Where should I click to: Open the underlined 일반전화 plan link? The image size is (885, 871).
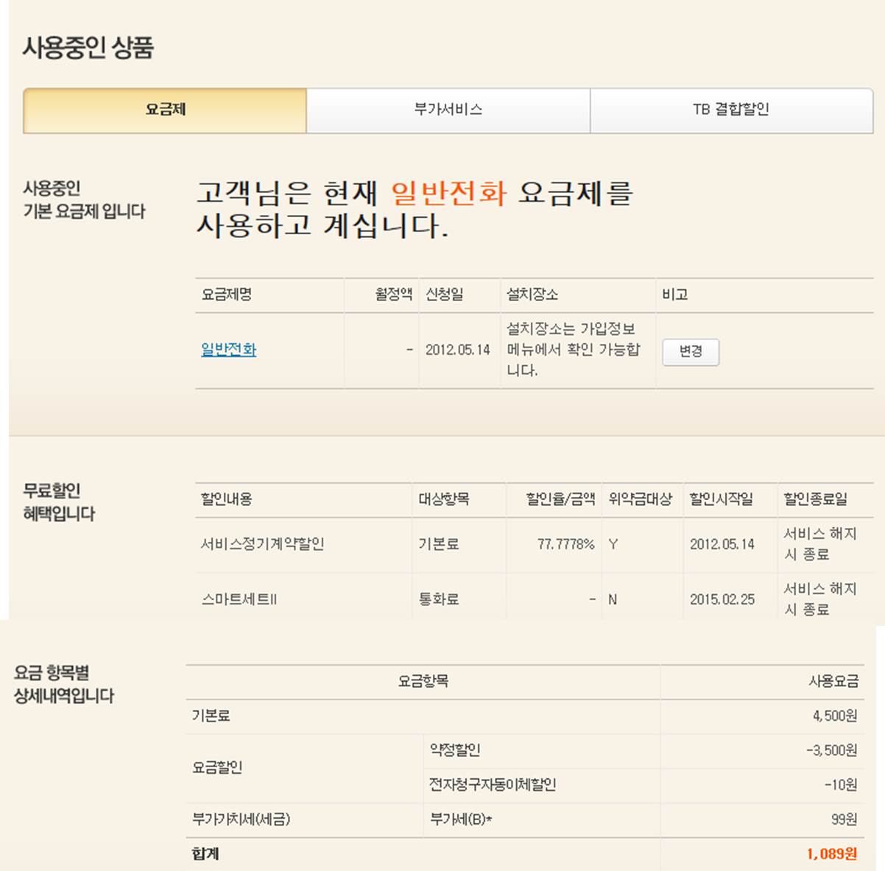(229, 350)
